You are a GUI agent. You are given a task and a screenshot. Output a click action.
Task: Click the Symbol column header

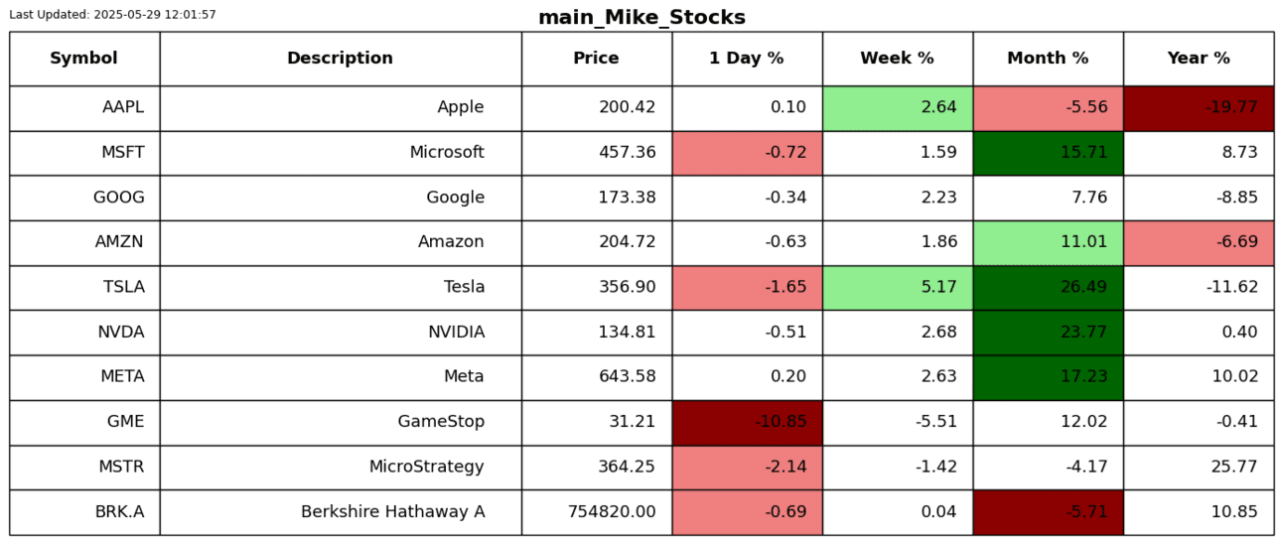pyautogui.click(x=83, y=59)
